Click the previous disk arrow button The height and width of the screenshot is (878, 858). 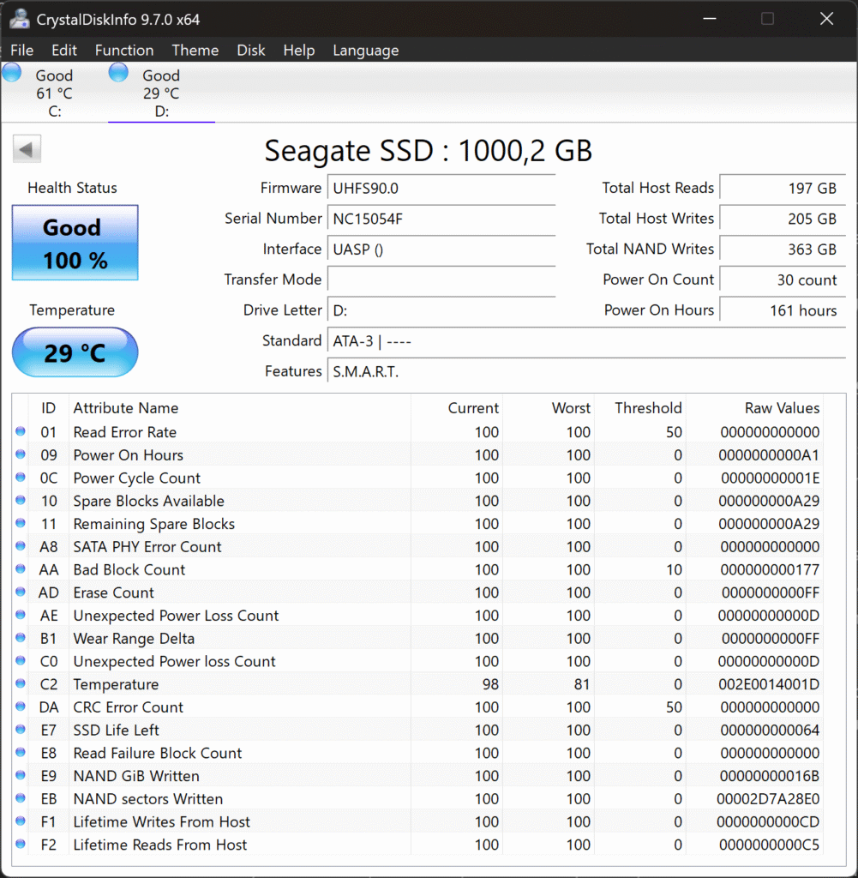tap(27, 150)
